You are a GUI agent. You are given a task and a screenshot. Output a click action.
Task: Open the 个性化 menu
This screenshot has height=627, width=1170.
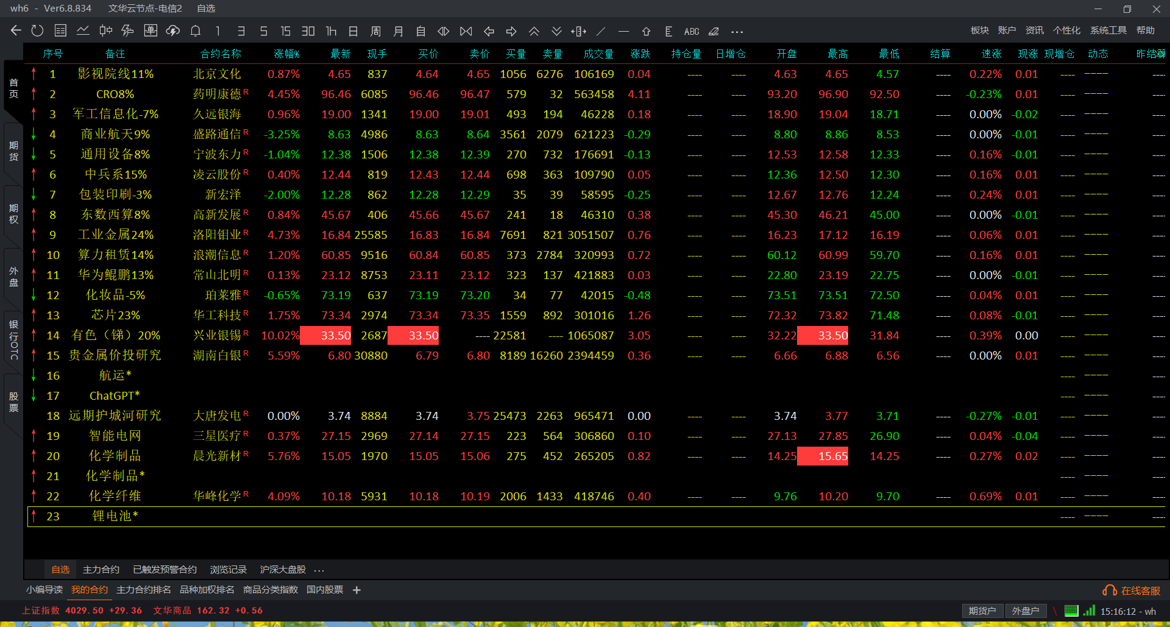[x=1066, y=30]
